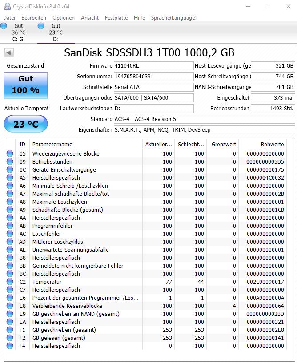297x363 pixels.
Task: Open the Ansicht menu
Action: point(90,18)
